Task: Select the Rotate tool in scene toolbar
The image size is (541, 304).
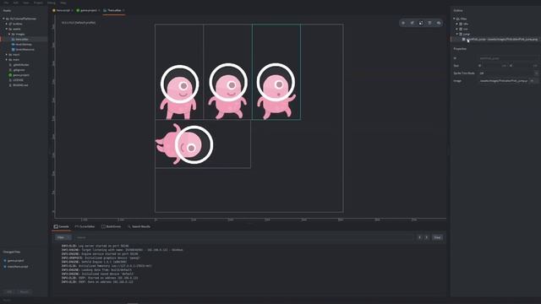Action: (x=412, y=23)
